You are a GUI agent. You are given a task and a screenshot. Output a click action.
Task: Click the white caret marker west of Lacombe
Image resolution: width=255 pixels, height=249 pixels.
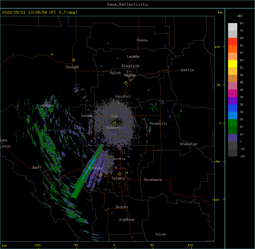[x=117, y=59]
